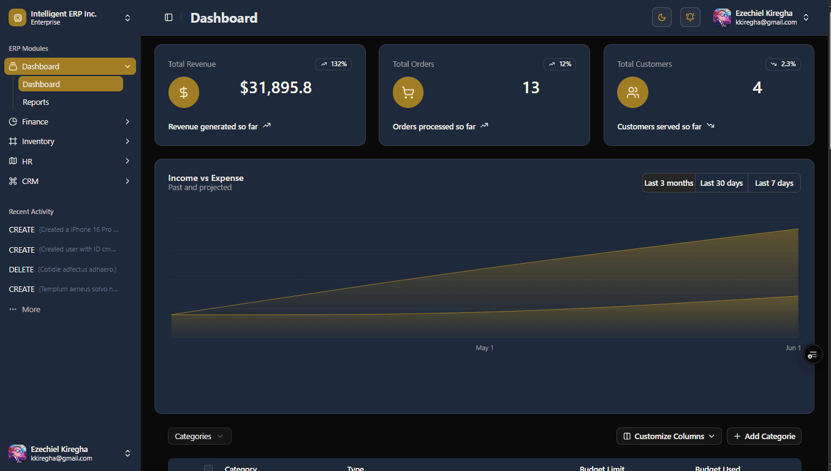
Task: Select the Last 3 months range
Action: (x=669, y=183)
